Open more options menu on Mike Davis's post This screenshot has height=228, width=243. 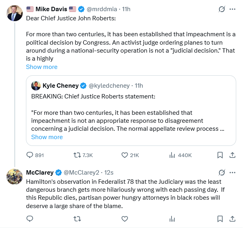233,9
